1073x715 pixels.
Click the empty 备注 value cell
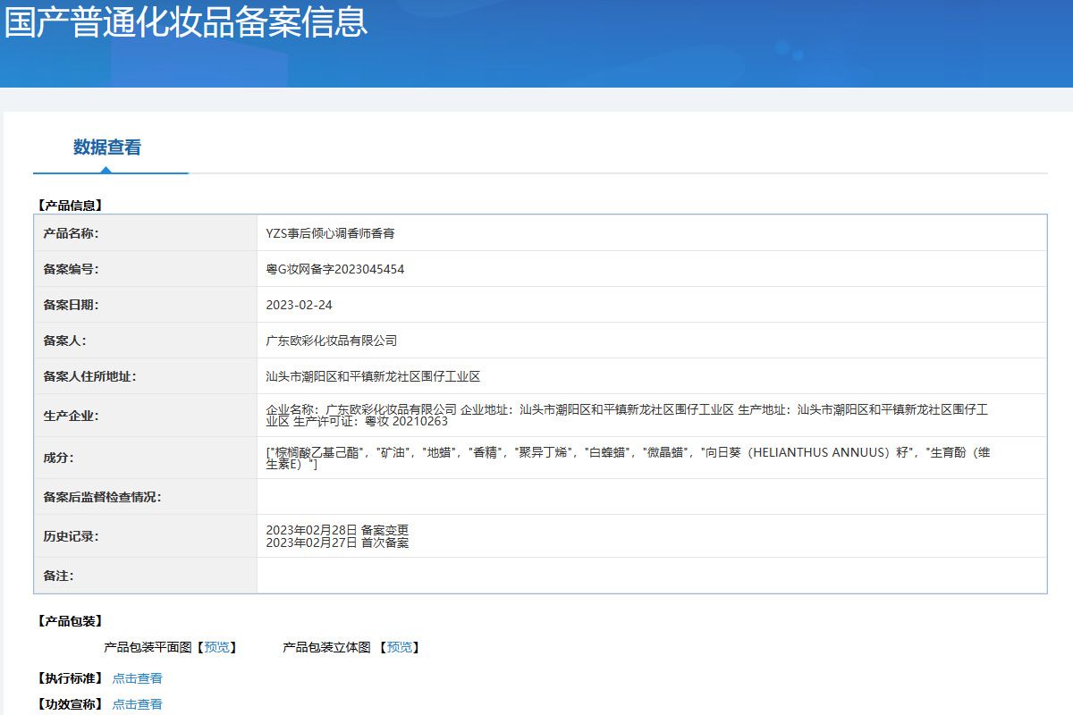(x=651, y=576)
